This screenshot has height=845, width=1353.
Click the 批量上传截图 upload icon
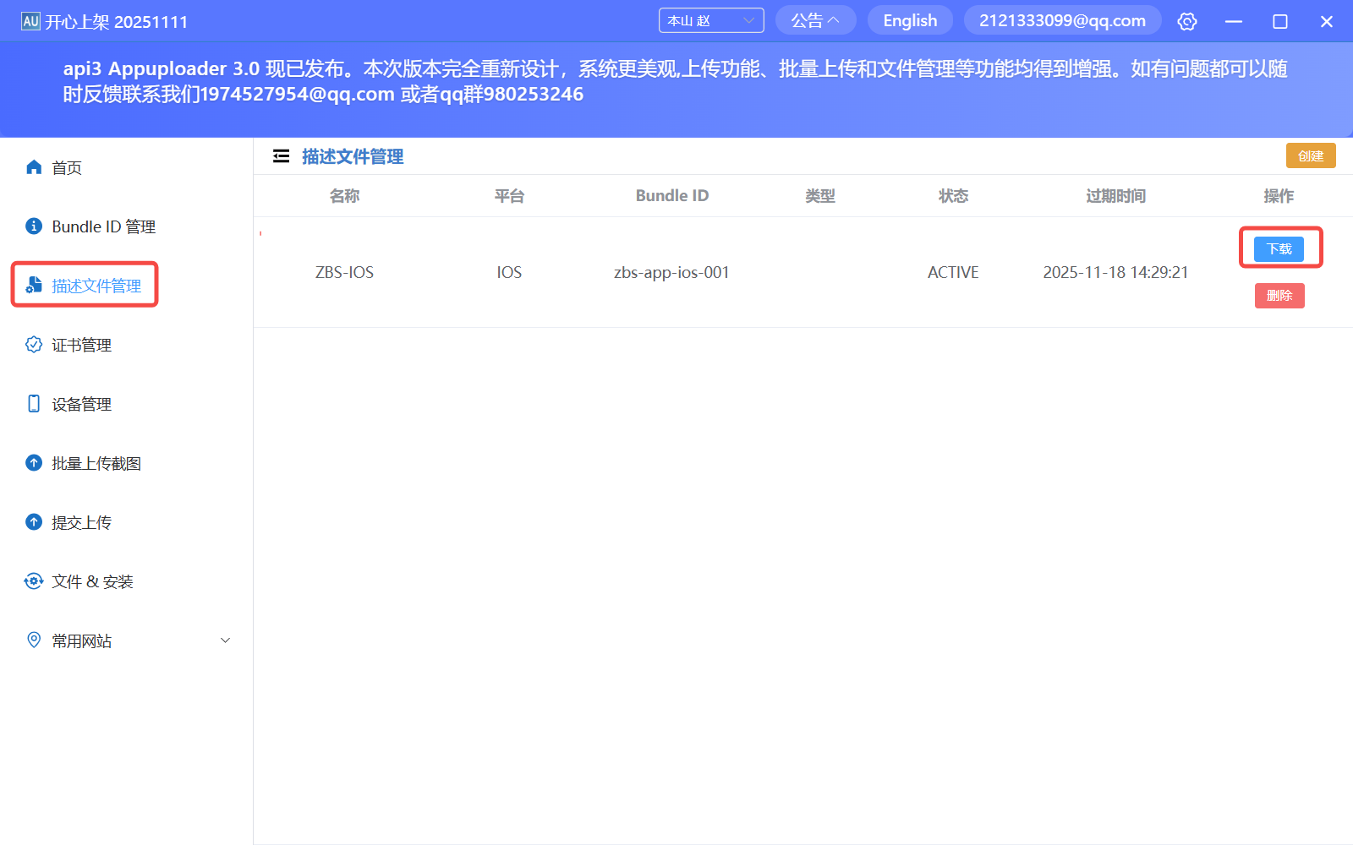33,462
